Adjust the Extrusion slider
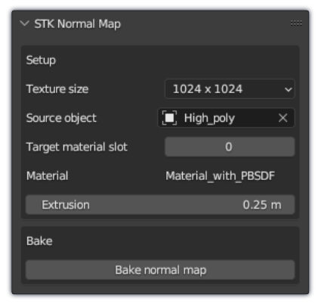This screenshot has width=321, height=307. tap(160, 205)
